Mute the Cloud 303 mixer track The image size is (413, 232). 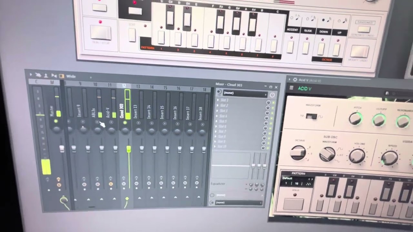coord(125,123)
